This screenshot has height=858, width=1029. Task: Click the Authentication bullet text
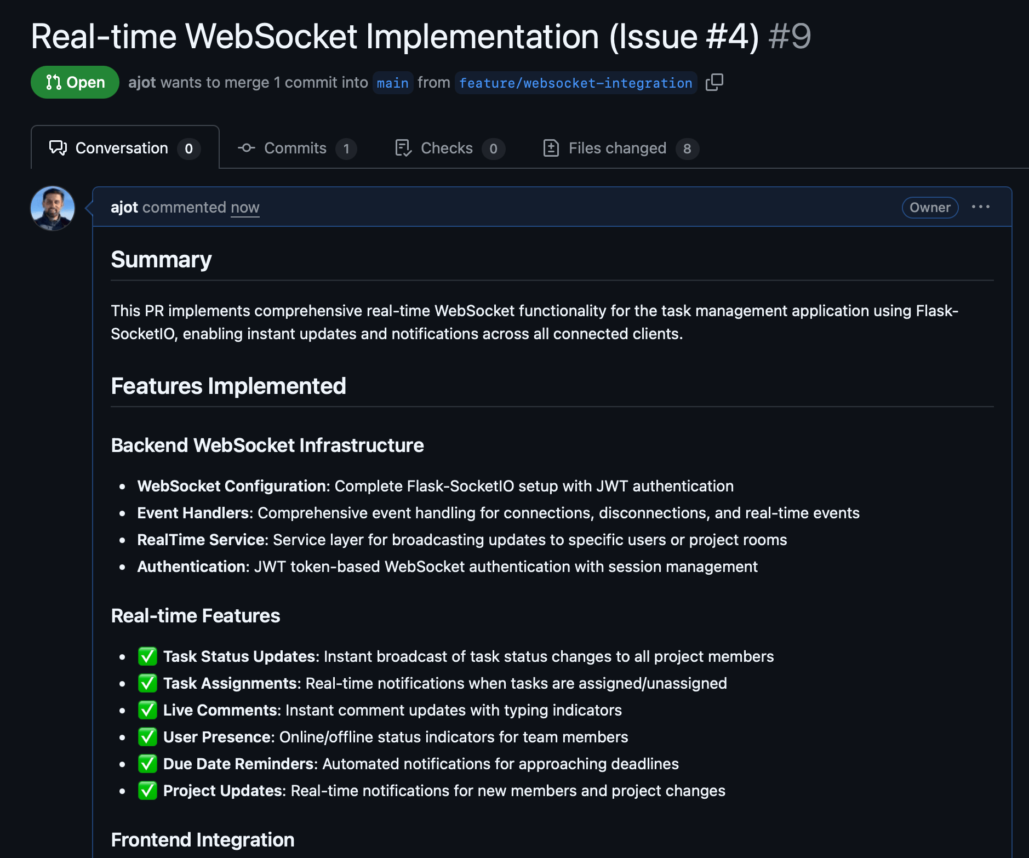click(447, 567)
